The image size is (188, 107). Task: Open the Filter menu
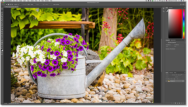click(36, 1)
